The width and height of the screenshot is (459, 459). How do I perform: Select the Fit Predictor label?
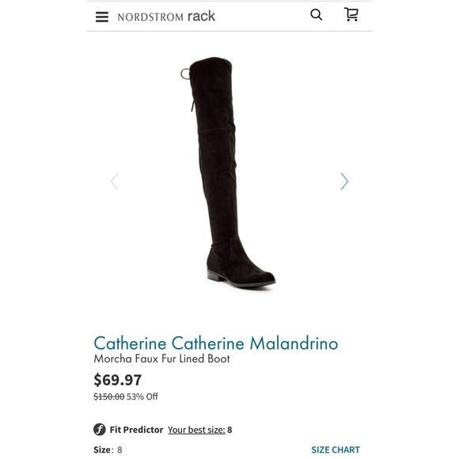pos(136,430)
